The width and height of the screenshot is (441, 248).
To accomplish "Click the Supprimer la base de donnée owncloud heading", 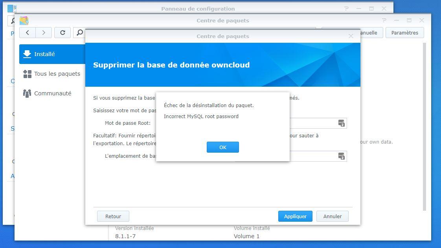I will click(171, 65).
